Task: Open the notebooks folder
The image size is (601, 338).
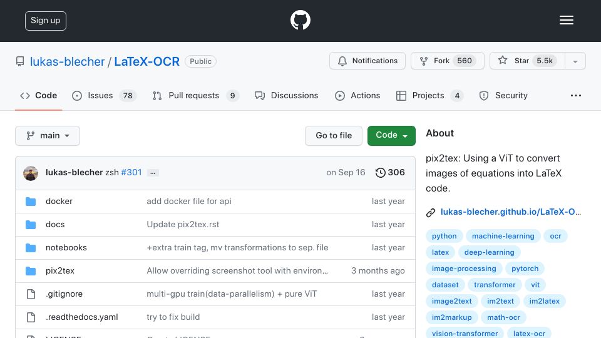Action: (x=66, y=248)
